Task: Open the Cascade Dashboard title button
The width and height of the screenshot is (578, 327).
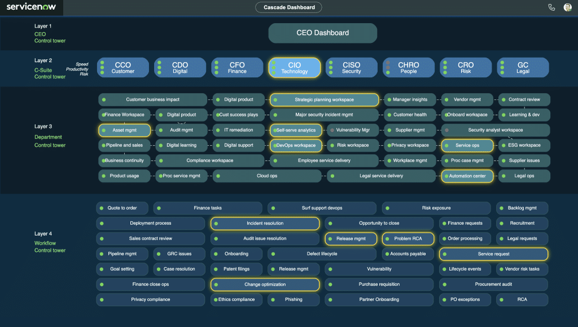Action: 288,7
